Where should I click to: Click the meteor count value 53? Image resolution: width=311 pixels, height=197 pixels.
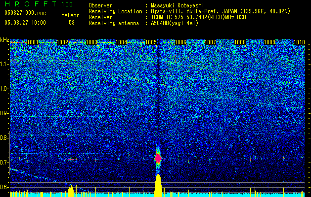pos(72,23)
